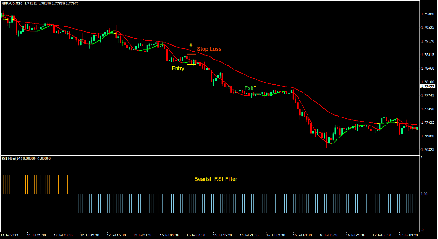438x239 pixels.
Task: Click the 1.78460 price axis label
Action: pos(428,68)
